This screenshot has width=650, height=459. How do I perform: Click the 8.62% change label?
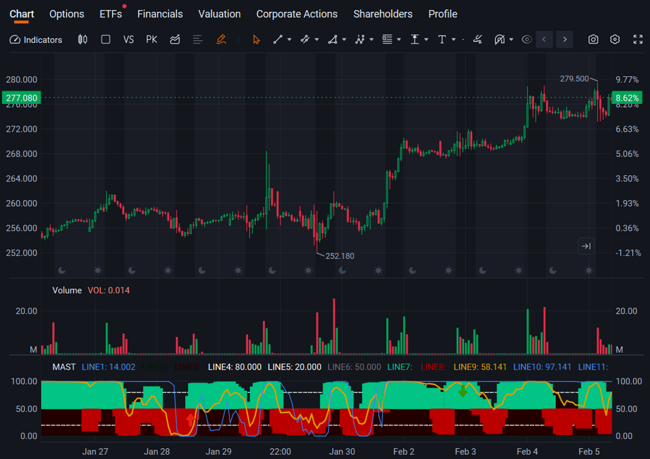click(x=627, y=98)
